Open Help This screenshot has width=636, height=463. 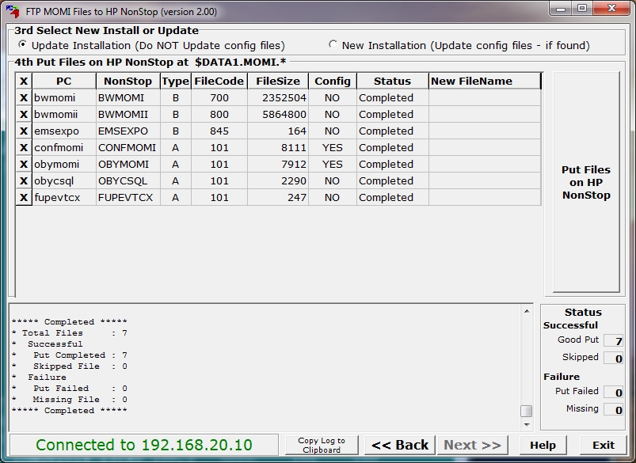tap(543, 445)
